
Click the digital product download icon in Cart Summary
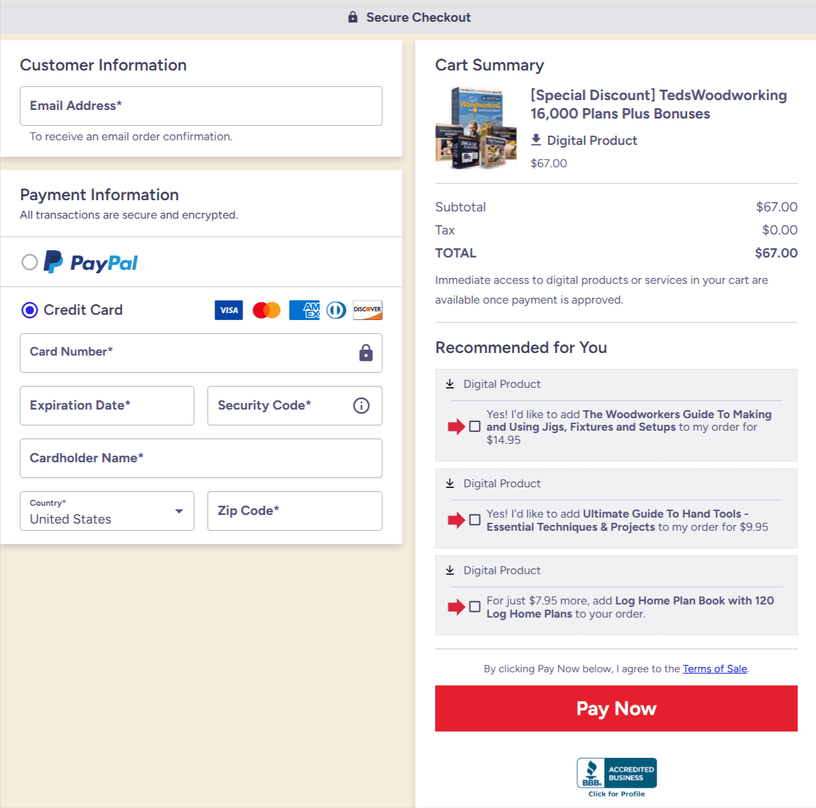click(x=536, y=140)
